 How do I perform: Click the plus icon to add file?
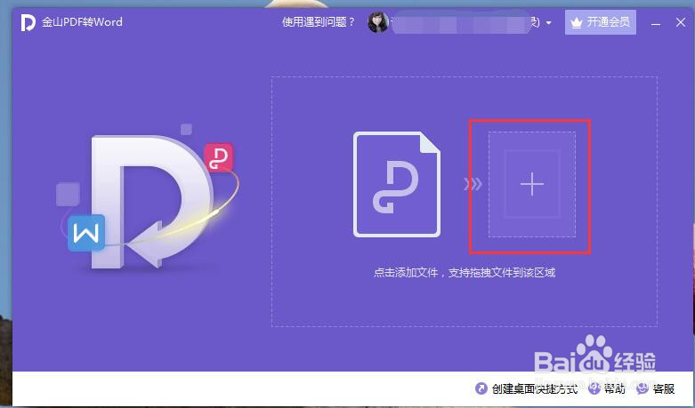(x=532, y=184)
